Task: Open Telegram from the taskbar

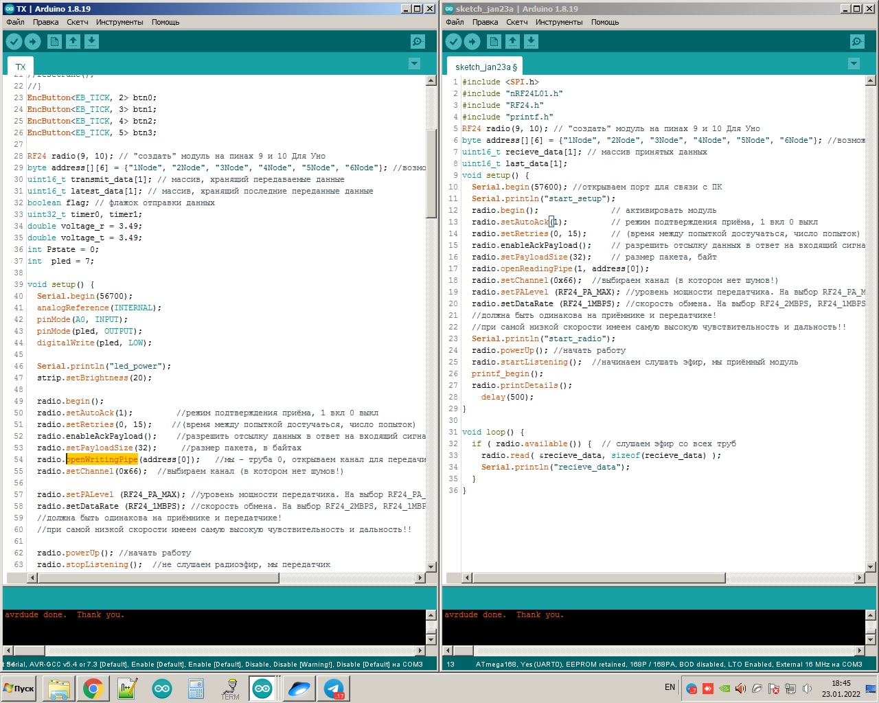Action: click(334, 688)
